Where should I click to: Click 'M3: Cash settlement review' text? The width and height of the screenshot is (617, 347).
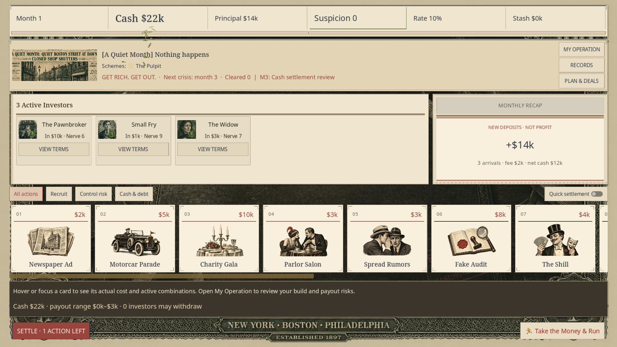pos(297,77)
